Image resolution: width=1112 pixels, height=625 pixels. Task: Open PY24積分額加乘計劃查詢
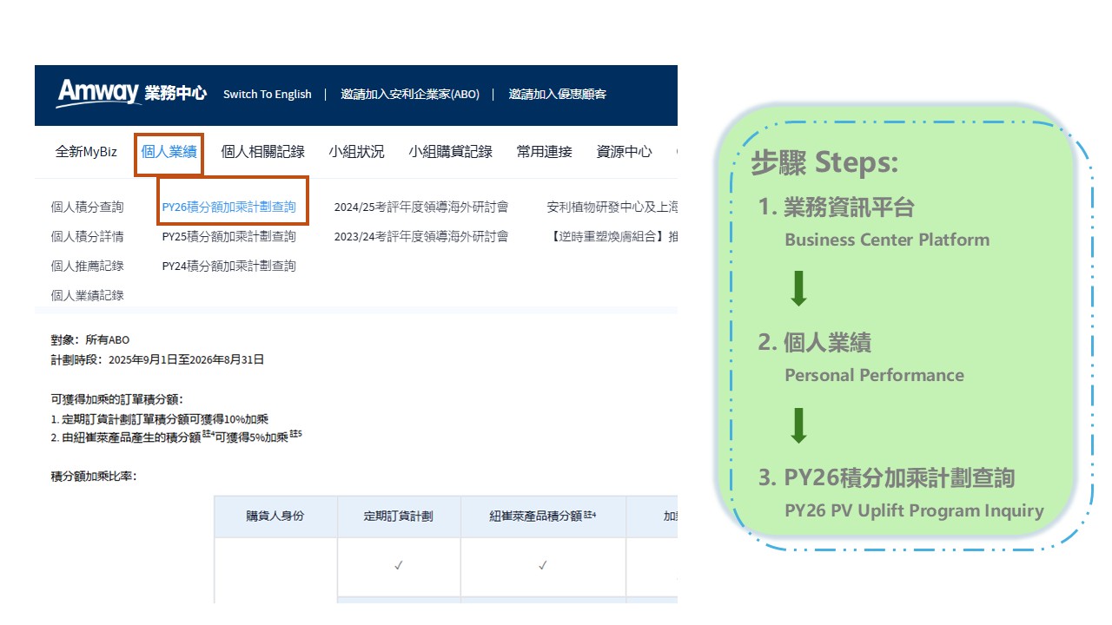click(230, 266)
